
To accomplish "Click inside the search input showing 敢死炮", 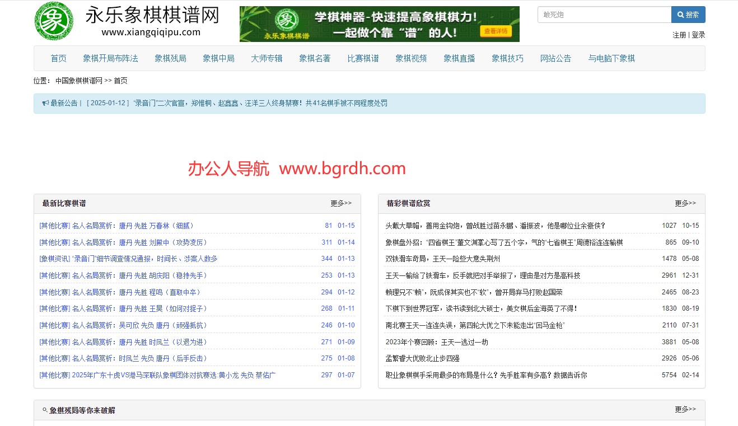I will pyautogui.click(x=604, y=14).
